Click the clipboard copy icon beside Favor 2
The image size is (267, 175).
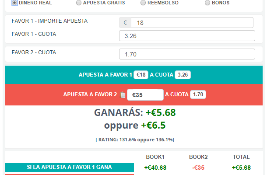pos(123,95)
